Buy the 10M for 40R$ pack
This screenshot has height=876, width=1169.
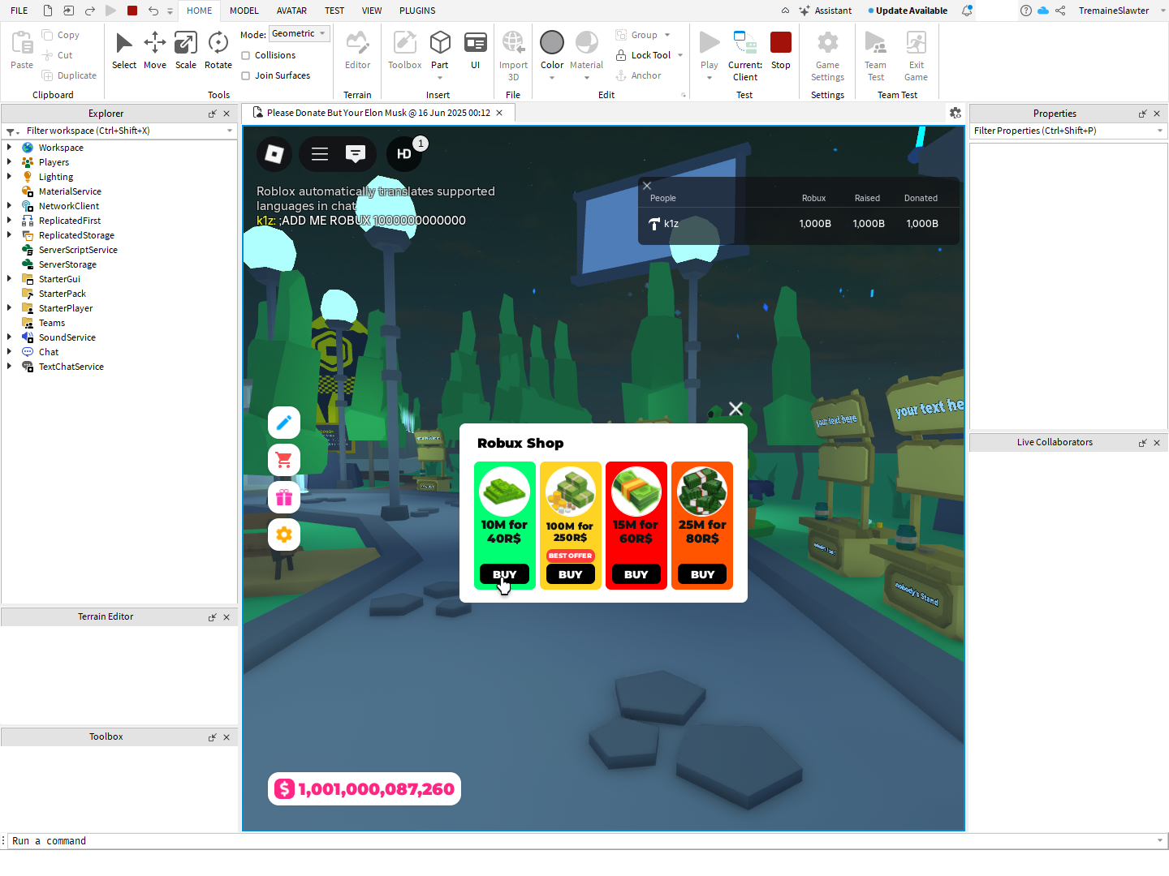pos(504,574)
